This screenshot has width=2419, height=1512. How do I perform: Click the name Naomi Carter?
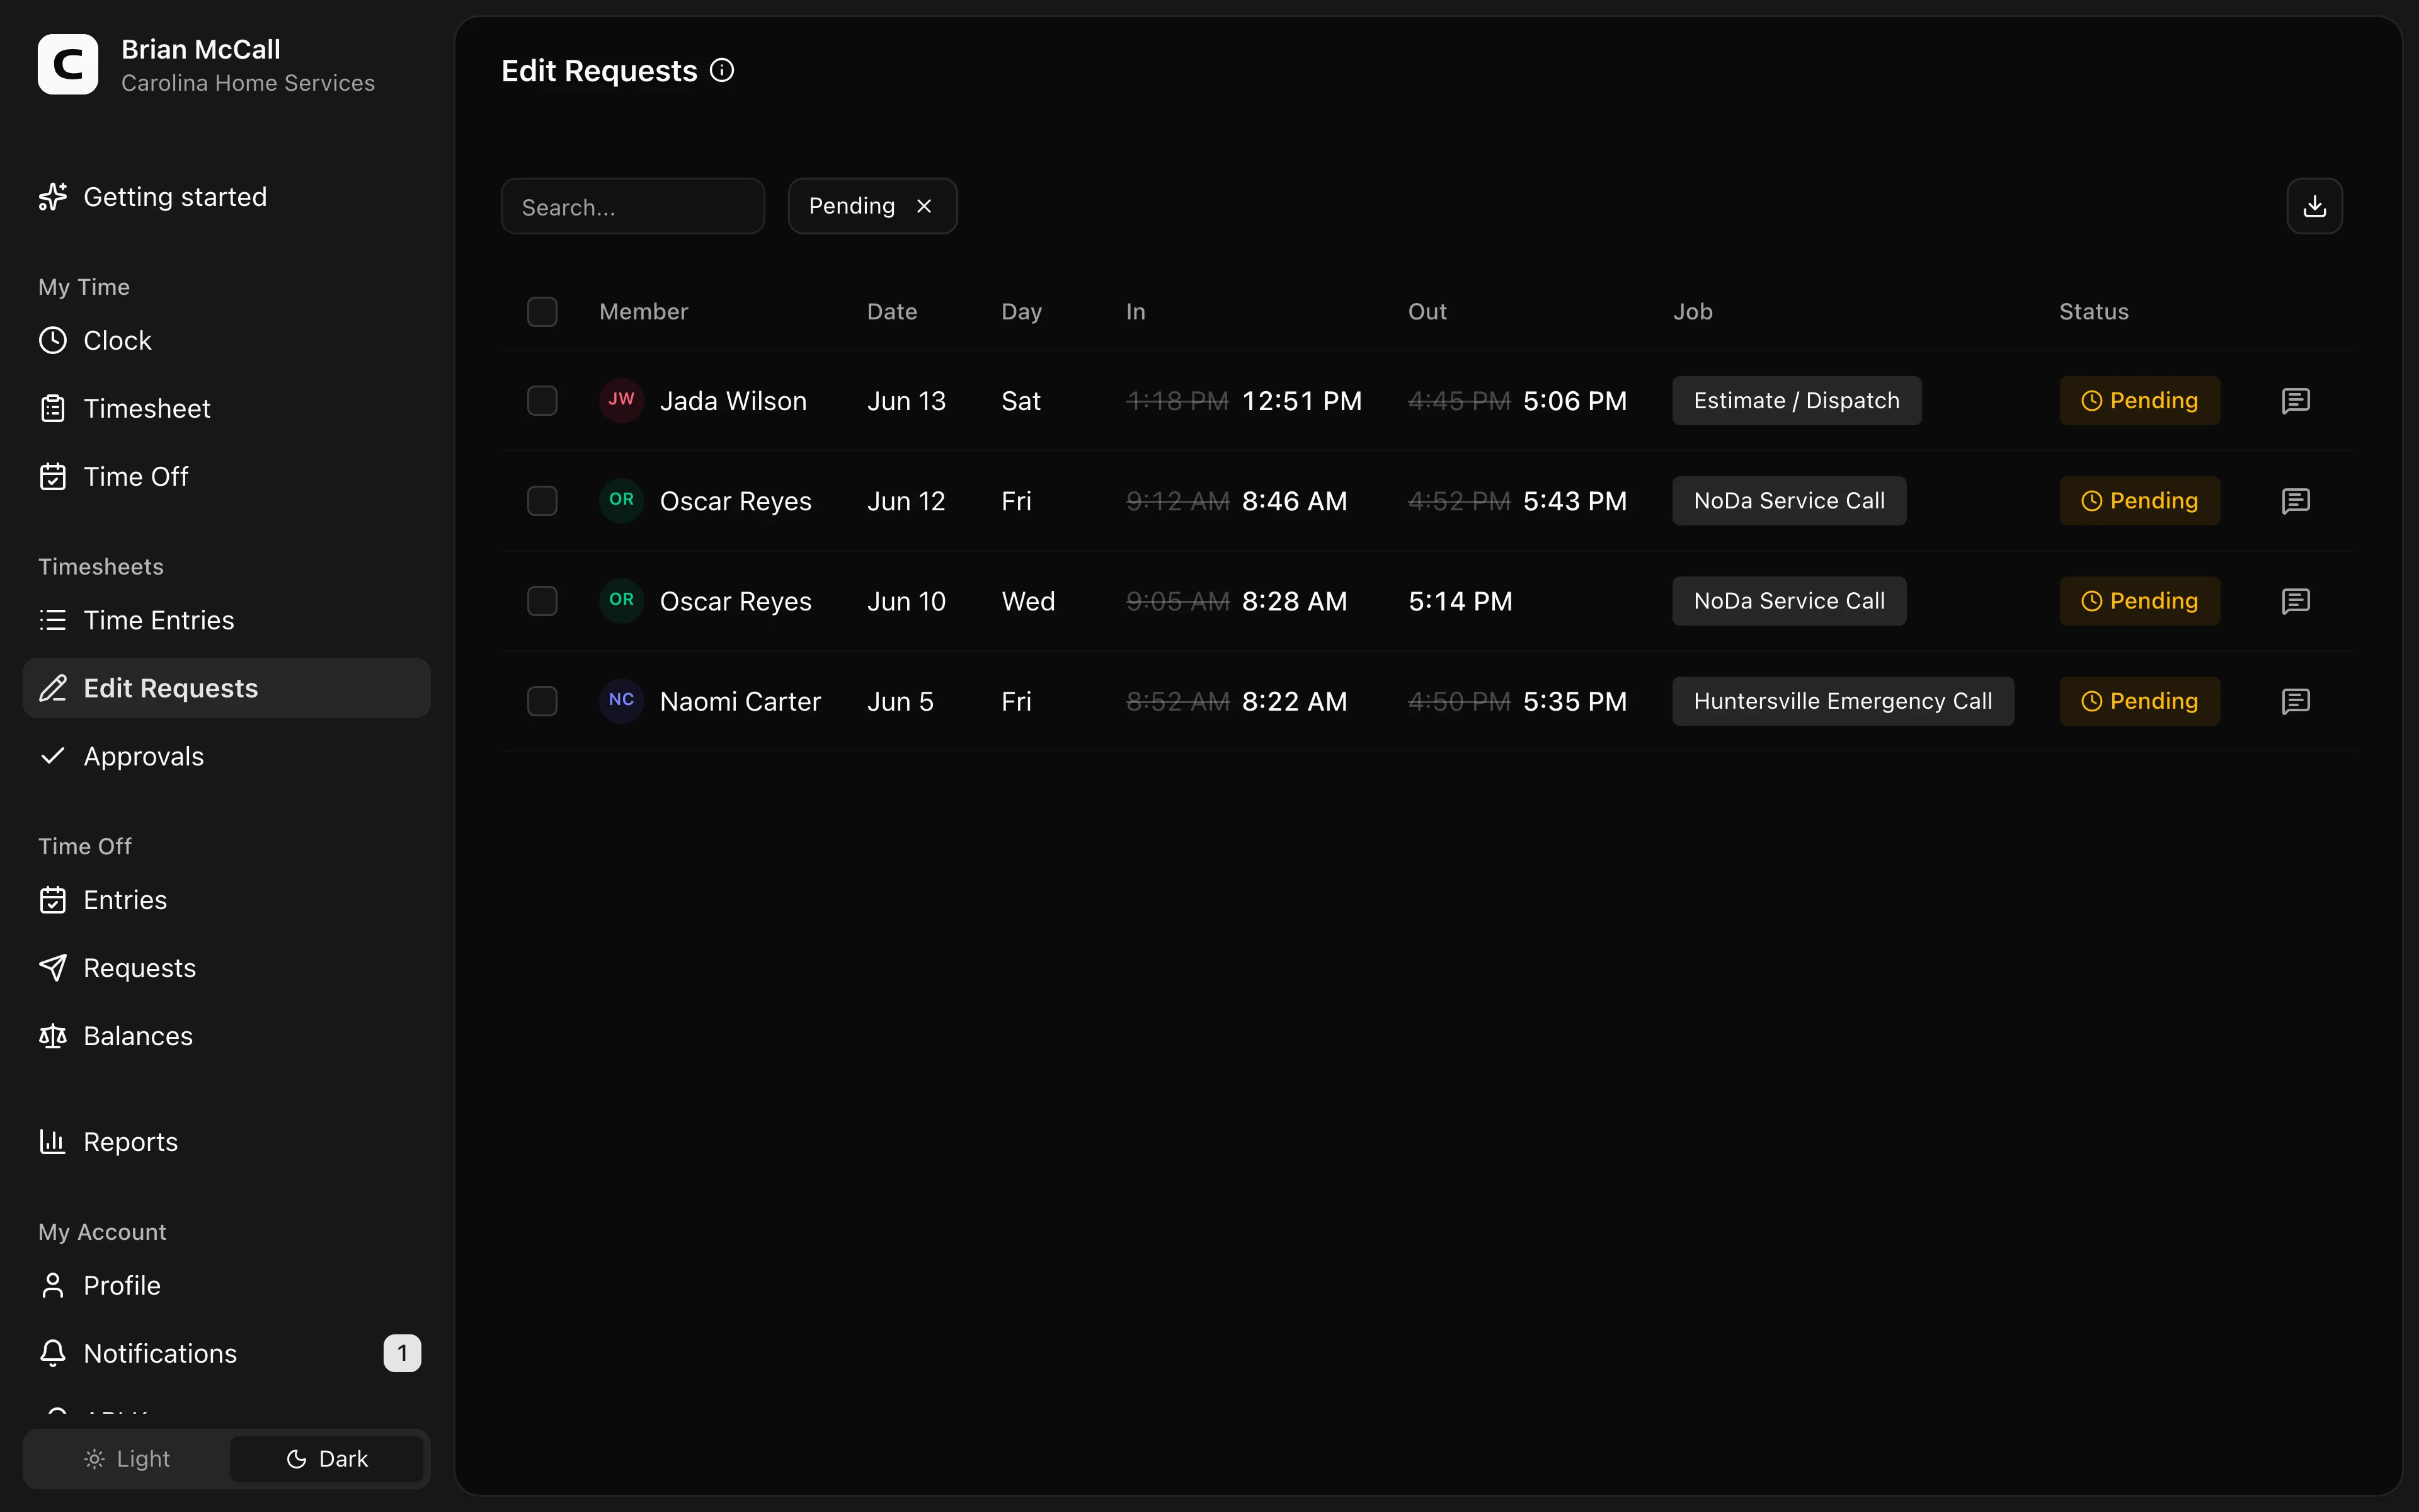pos(740,701)
